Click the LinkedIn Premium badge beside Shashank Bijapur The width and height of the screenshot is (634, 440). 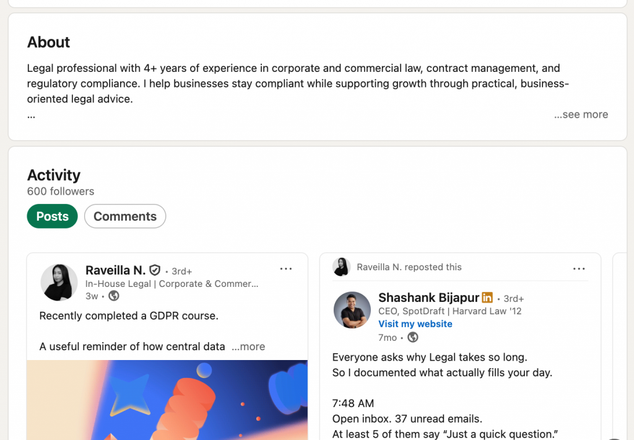click(x=487, y=297)
